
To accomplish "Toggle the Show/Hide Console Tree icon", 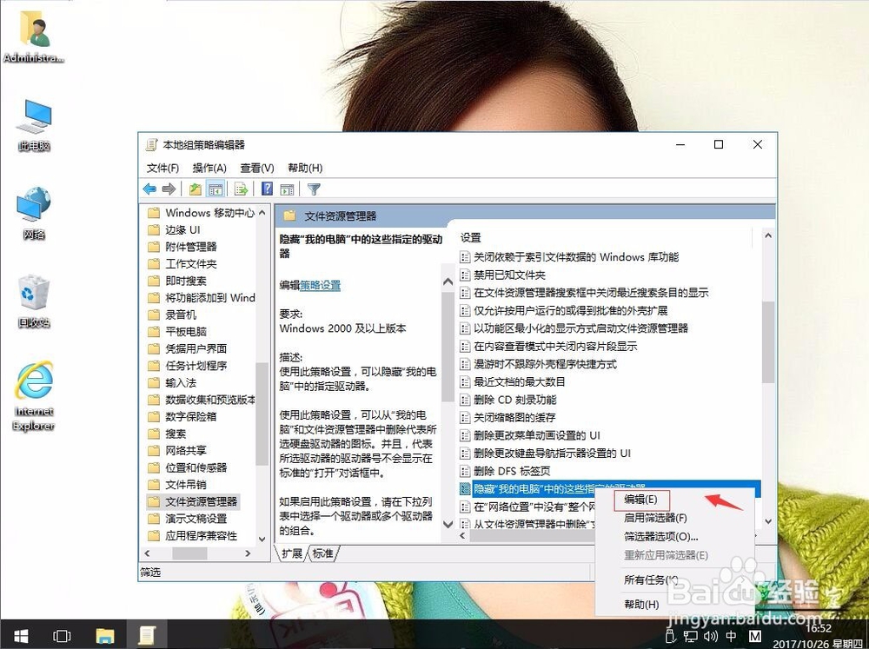I will coord(216,189).
